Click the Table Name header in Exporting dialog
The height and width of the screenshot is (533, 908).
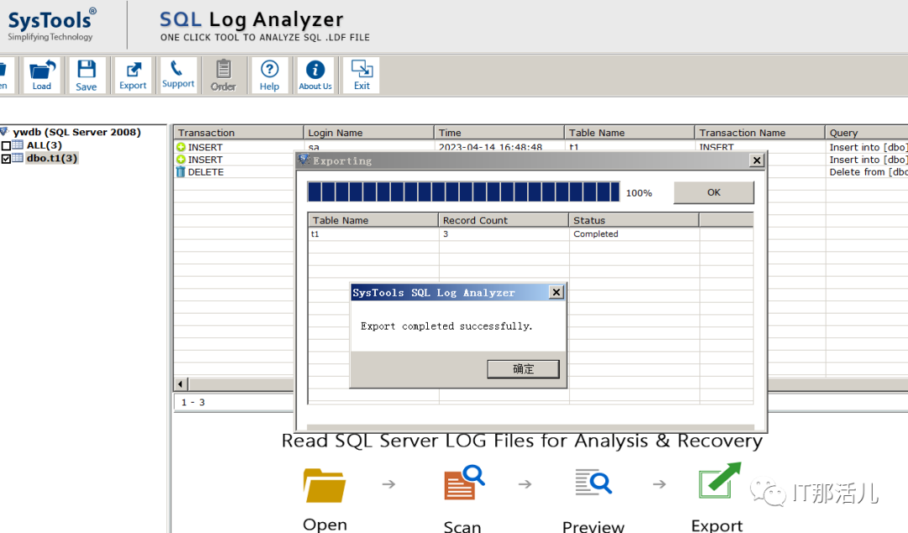point(373,220)
